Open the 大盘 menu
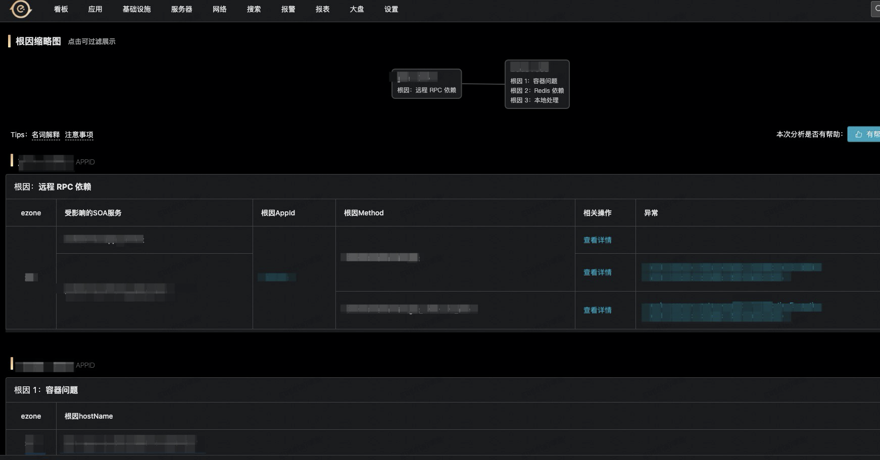 point(357,9)
